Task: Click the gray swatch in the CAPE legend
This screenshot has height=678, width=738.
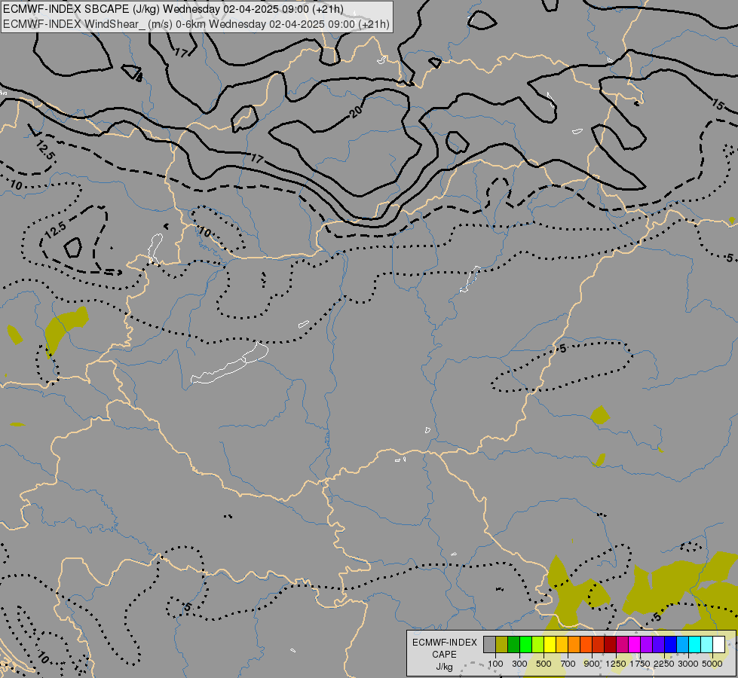Action: coord(489,645)
